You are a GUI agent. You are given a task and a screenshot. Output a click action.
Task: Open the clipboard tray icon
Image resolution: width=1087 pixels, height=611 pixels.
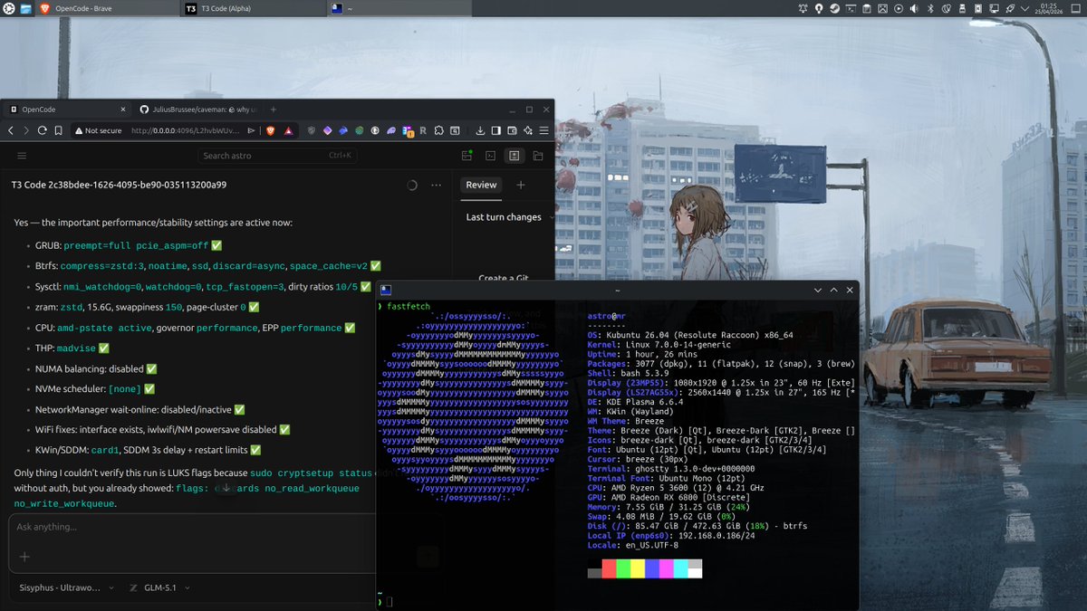click(x=867, y=9)
